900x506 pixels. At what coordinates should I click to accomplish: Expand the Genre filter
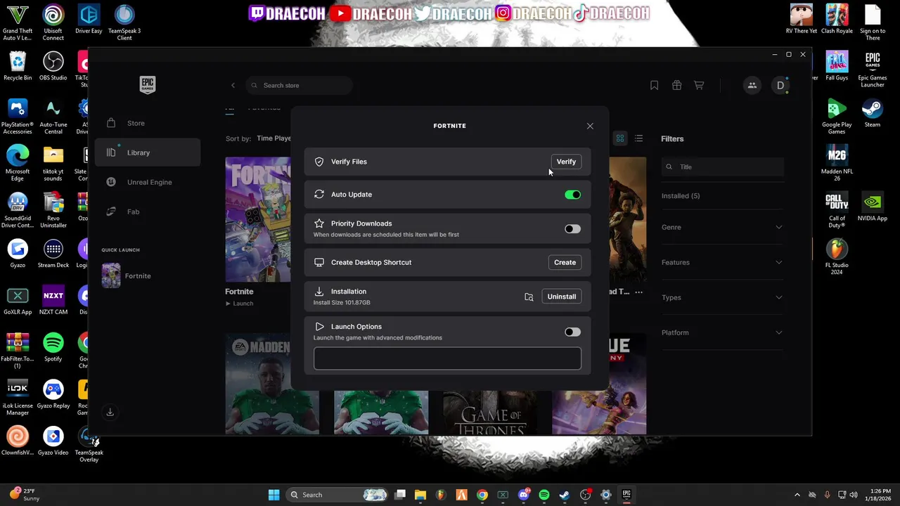[x=722, y=227]
